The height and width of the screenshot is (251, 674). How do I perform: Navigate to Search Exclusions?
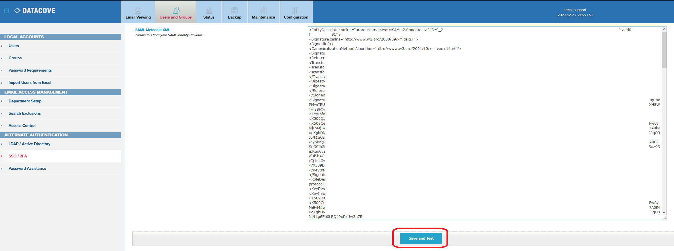click(25, 114)
